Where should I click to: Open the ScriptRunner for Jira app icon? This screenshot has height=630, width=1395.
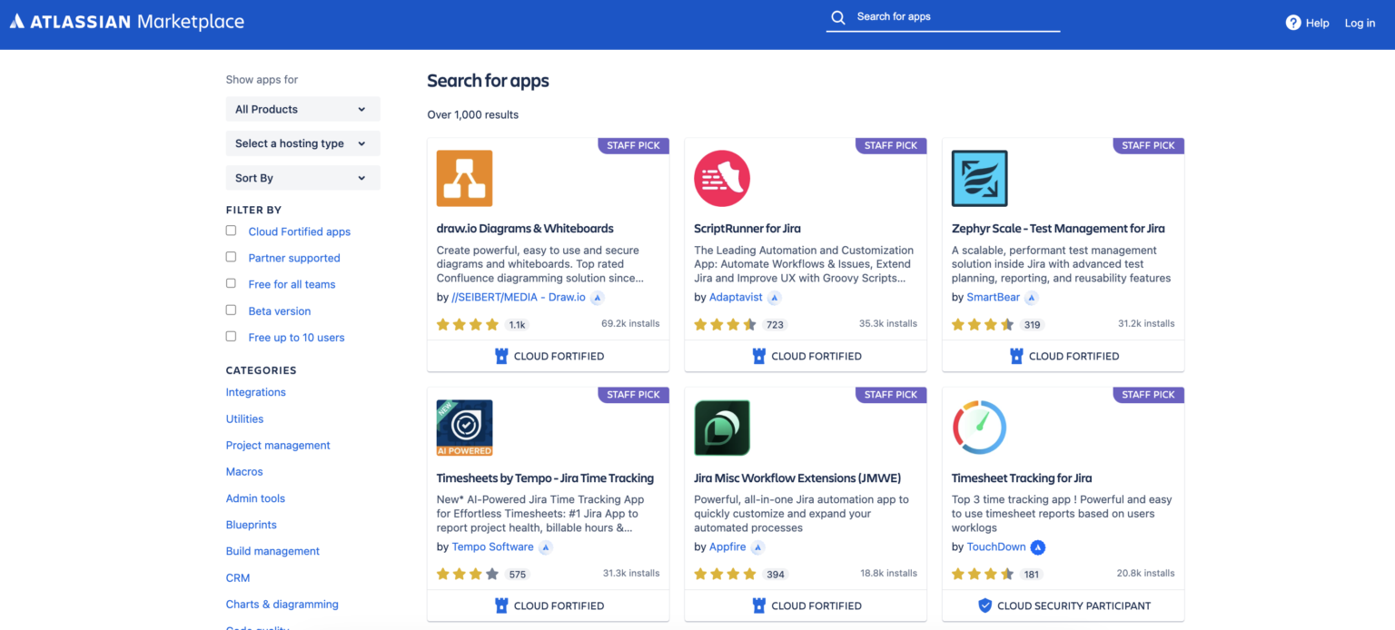point(722,178)
